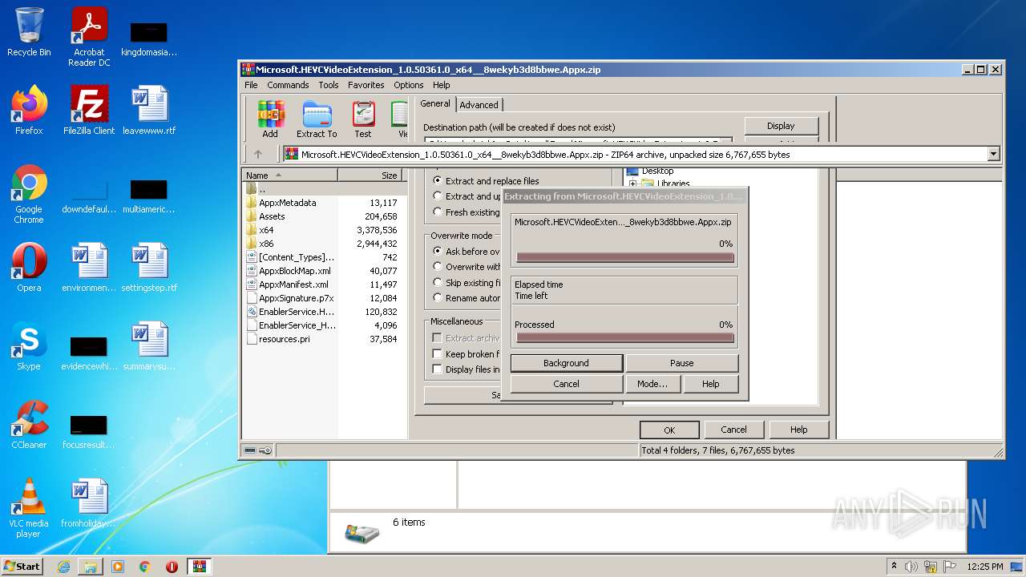Click the file progress bar
Viewport: 1026px width, 577px height.
pos(625,257)
